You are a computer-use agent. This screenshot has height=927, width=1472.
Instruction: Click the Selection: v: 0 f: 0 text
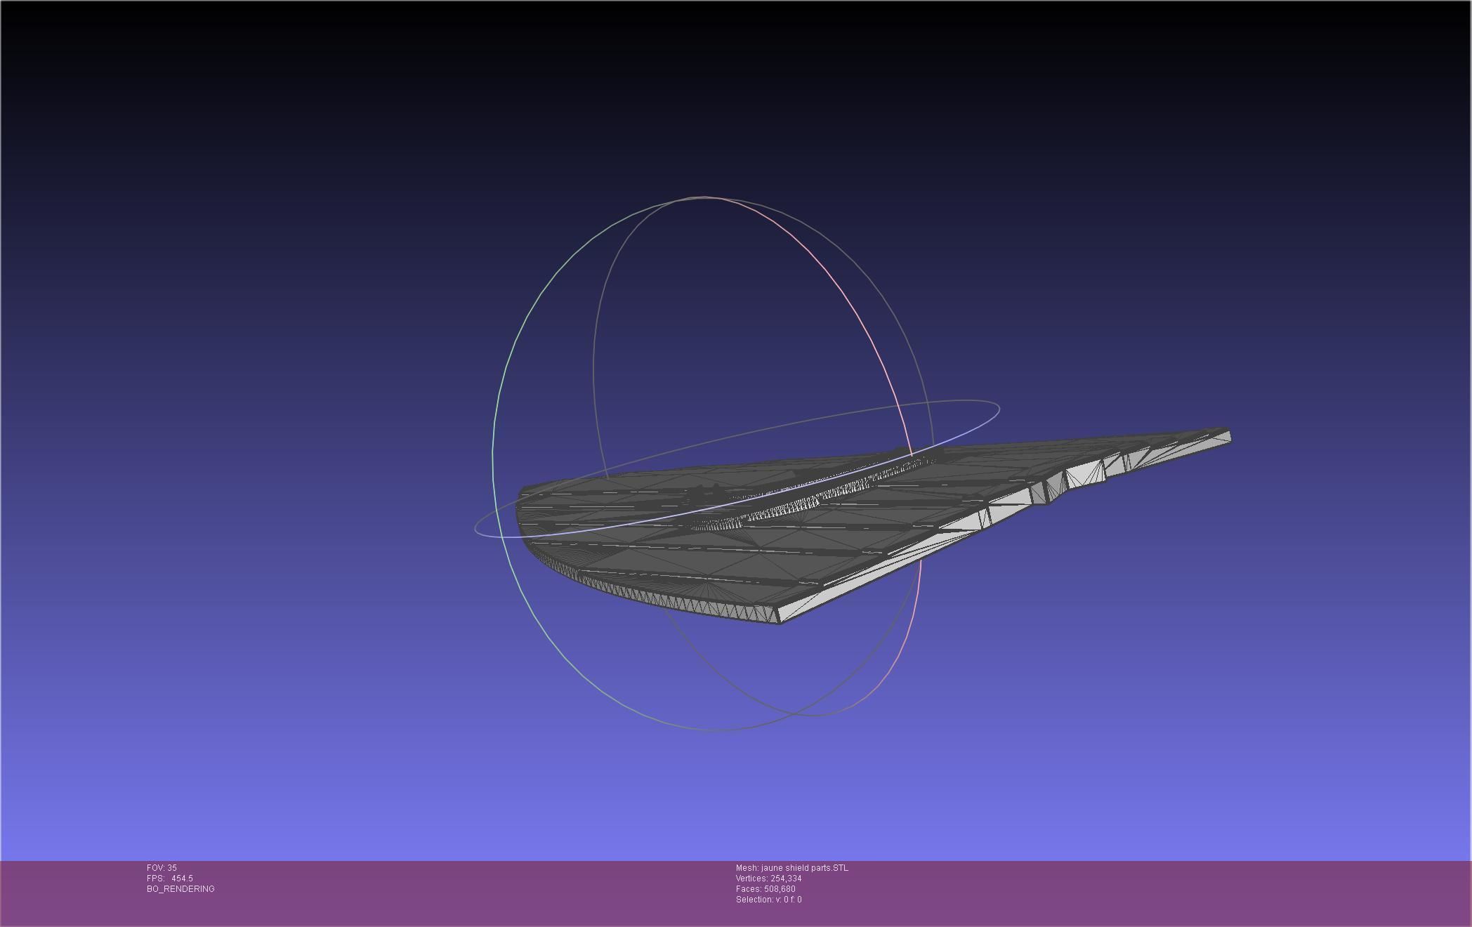click(768, 900)
